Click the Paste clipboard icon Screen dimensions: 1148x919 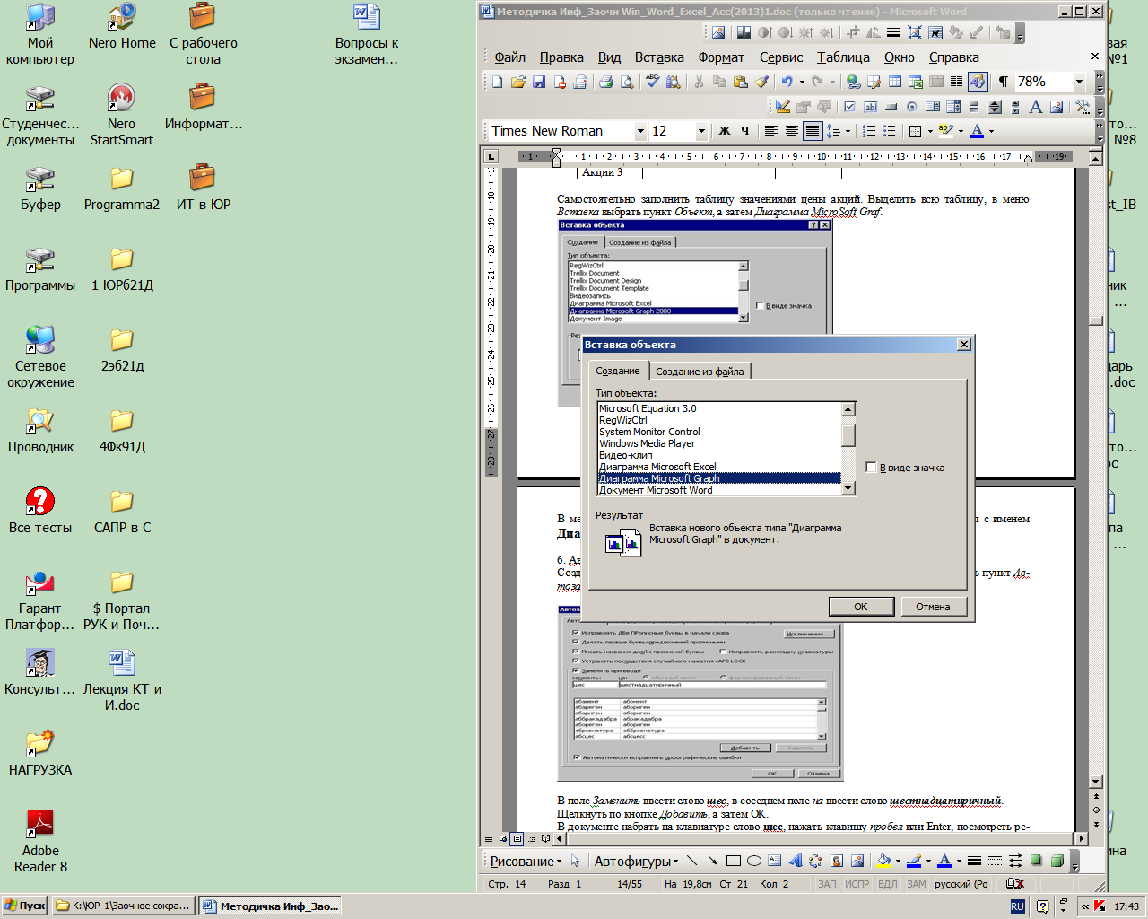pyautogui.click(x=740, y=82)
